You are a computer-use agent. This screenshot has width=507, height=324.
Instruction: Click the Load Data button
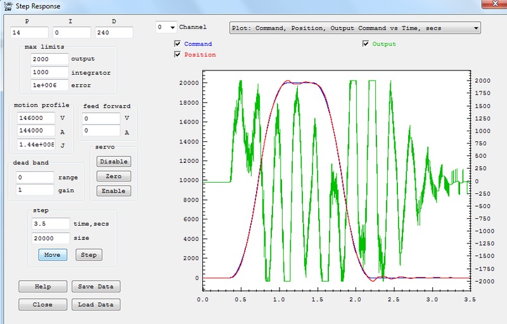pos(95,304)
